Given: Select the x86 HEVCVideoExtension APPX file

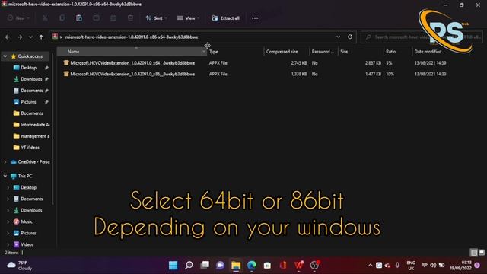Looking at the screenshot, I should [132, 74].
